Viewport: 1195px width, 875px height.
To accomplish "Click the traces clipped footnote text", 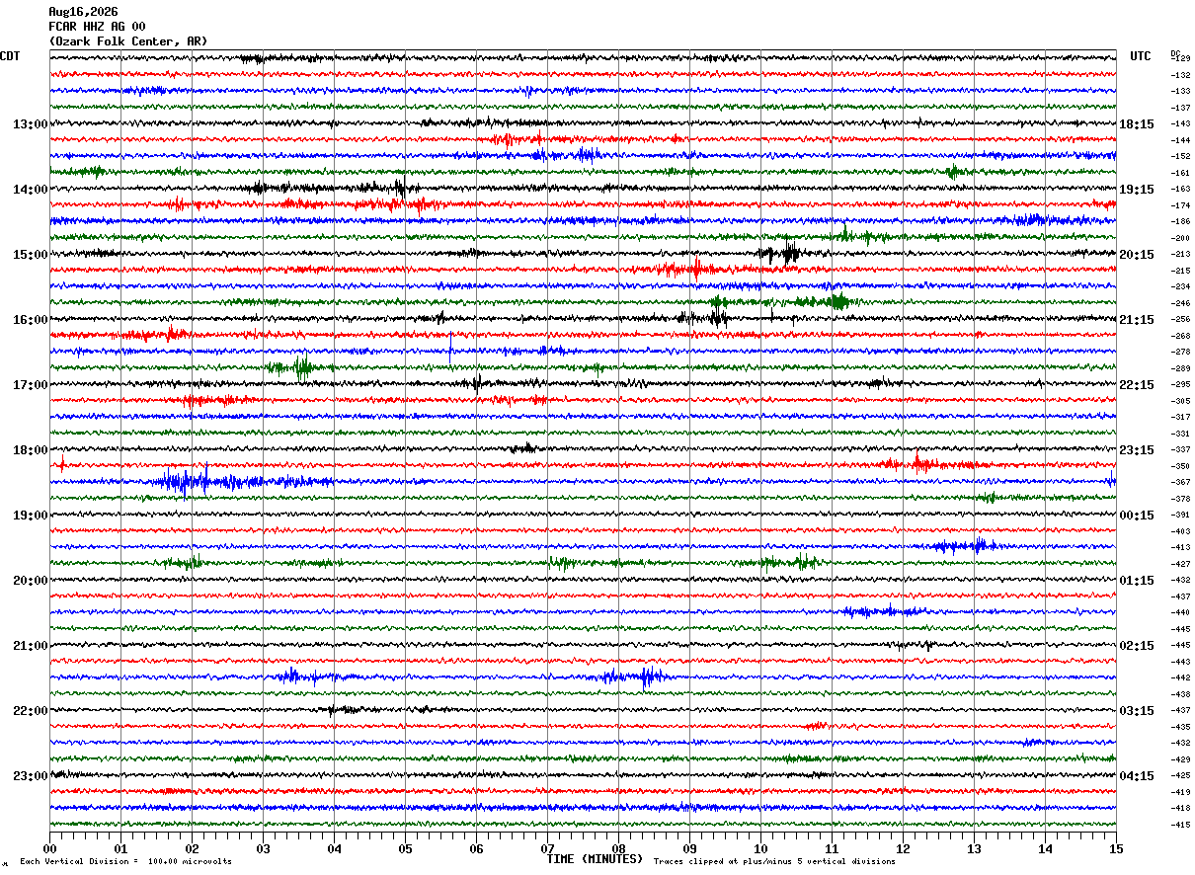I will [x=774, y=862].
